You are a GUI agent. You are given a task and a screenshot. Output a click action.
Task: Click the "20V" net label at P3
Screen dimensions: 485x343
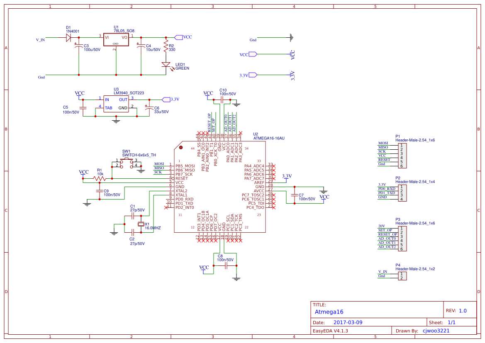[x=381, y=226]
